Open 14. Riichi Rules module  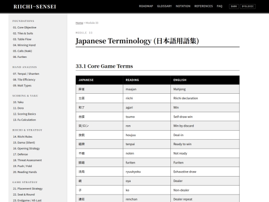pos(22,137)
